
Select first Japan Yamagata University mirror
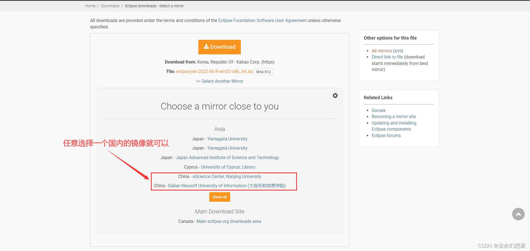[227, 139]
